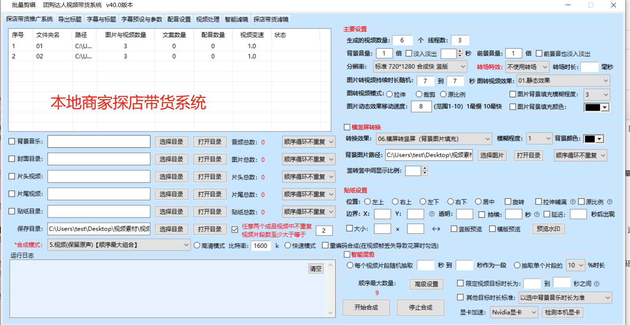Open the 字幕与标题 tab
630x325 pixels.
[101, 19]
